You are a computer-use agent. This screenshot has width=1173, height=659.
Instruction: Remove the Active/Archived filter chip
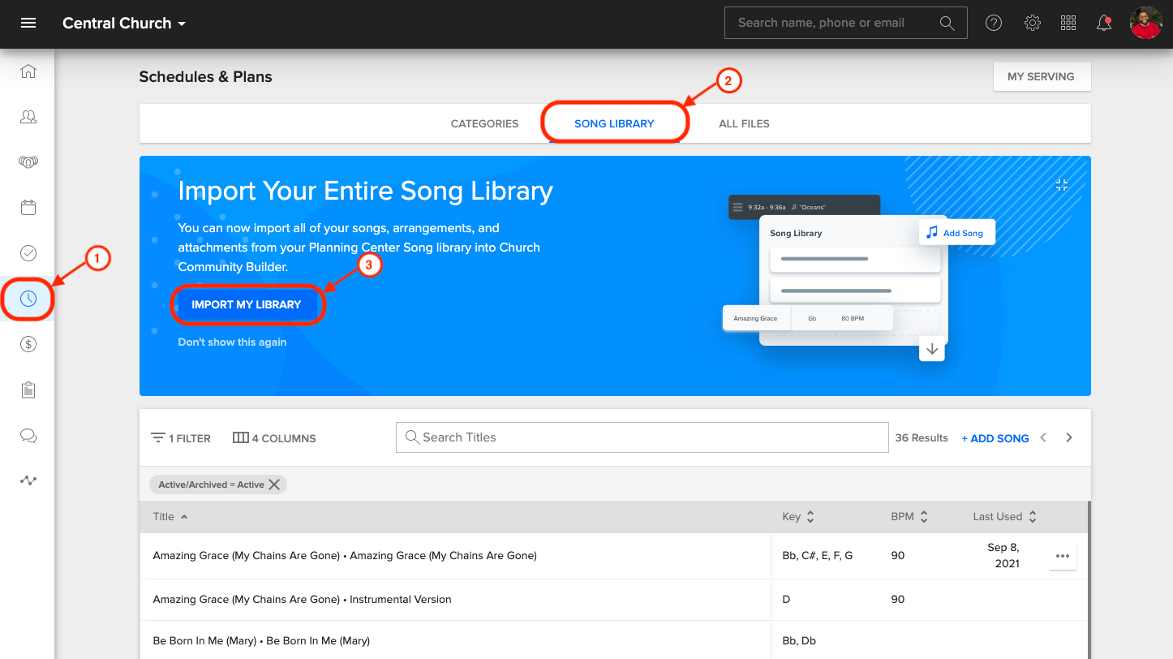275,484
